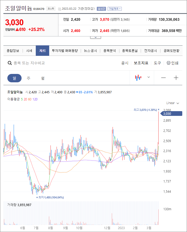This screenshot has height=232, width=187.
Task: Open the 종합정보 tab
Action: pyautogui.click(x=13, y=51)
